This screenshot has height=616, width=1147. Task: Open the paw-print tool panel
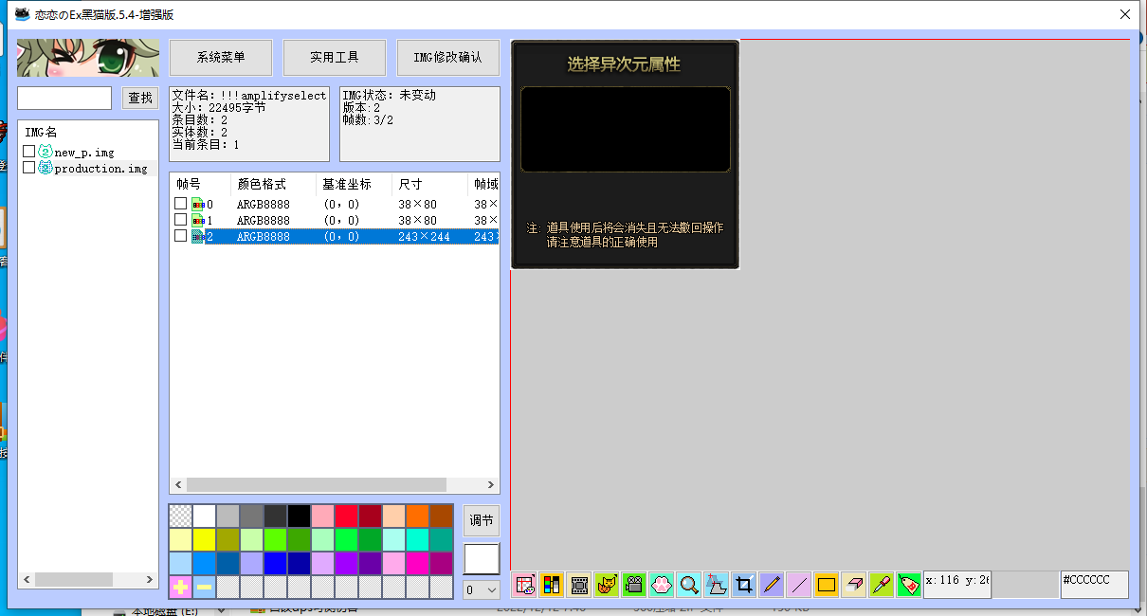click(663, 585)
